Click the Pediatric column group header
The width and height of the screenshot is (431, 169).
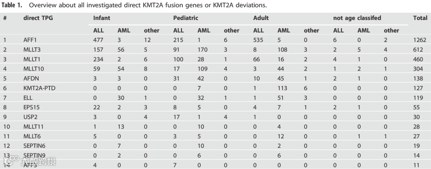(186, 18)
